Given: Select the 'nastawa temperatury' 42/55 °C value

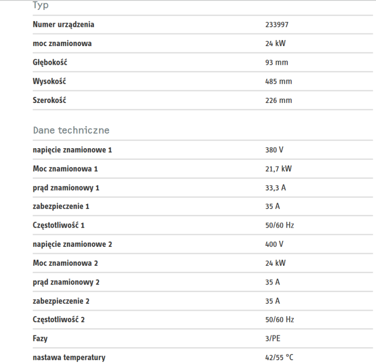Looking at the screenshot, I should (279, 357).
